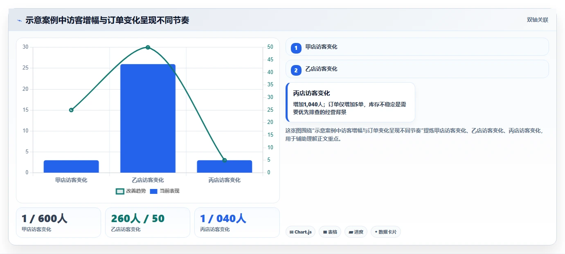Viewport: 565px width, 254px height.
Task: Click the 增加1,040人 description text
Action: [x=350, y=108]
